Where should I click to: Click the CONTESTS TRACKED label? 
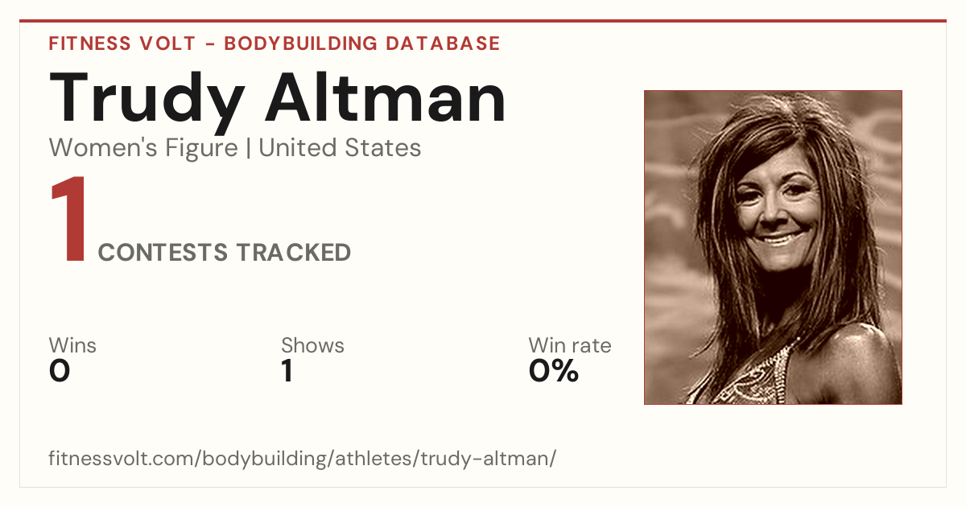pos(225,253)
